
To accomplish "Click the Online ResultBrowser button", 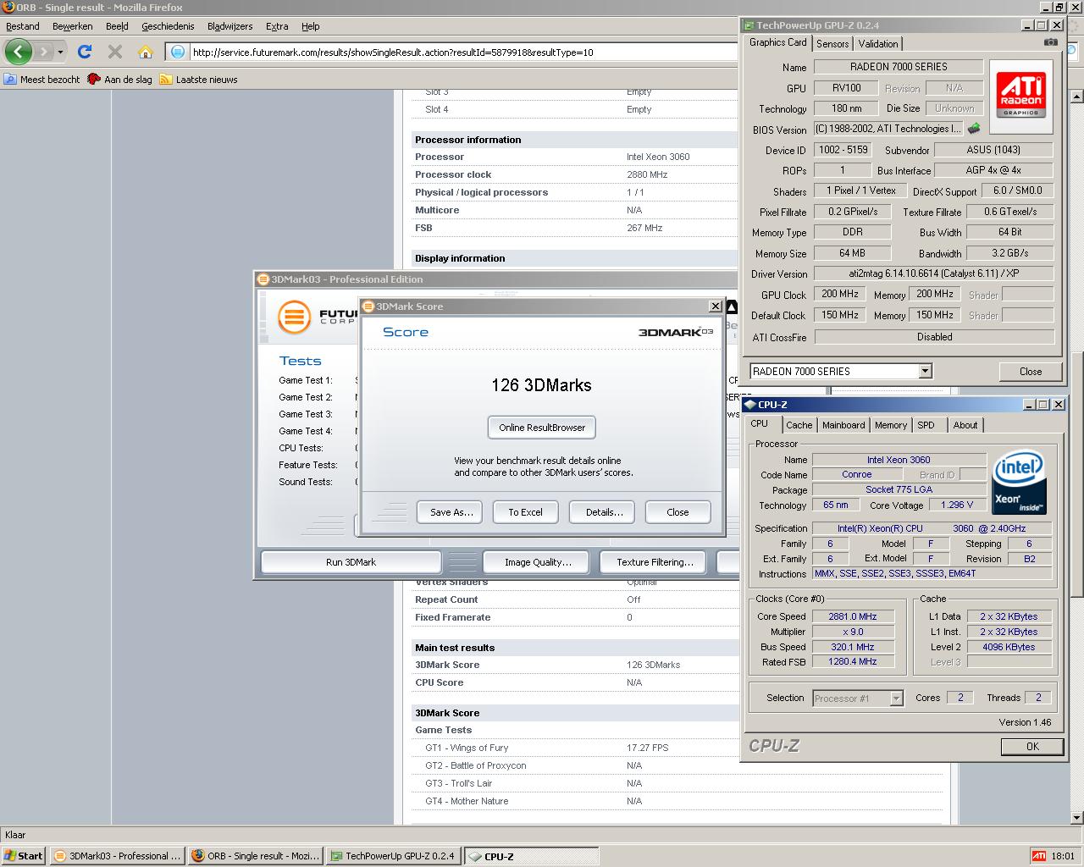I will point(542,428).
